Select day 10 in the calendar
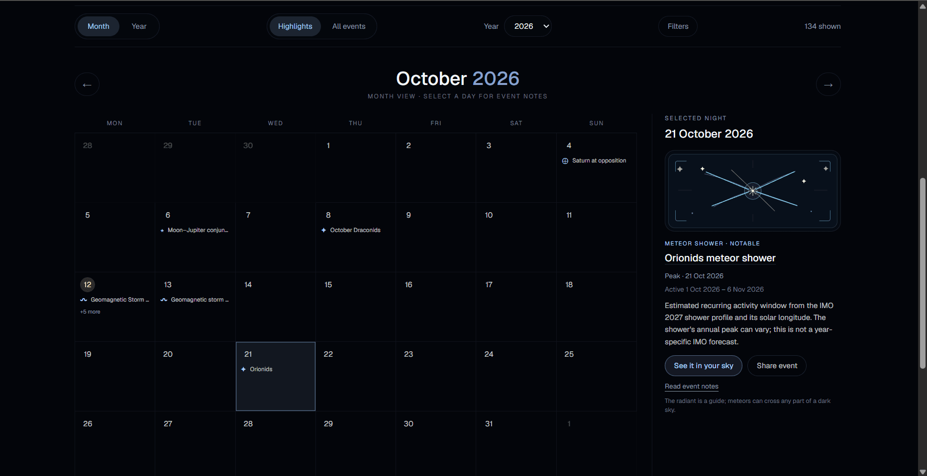Image resolution: width=927 pixels, height=476 pixels. pos(516,237)
